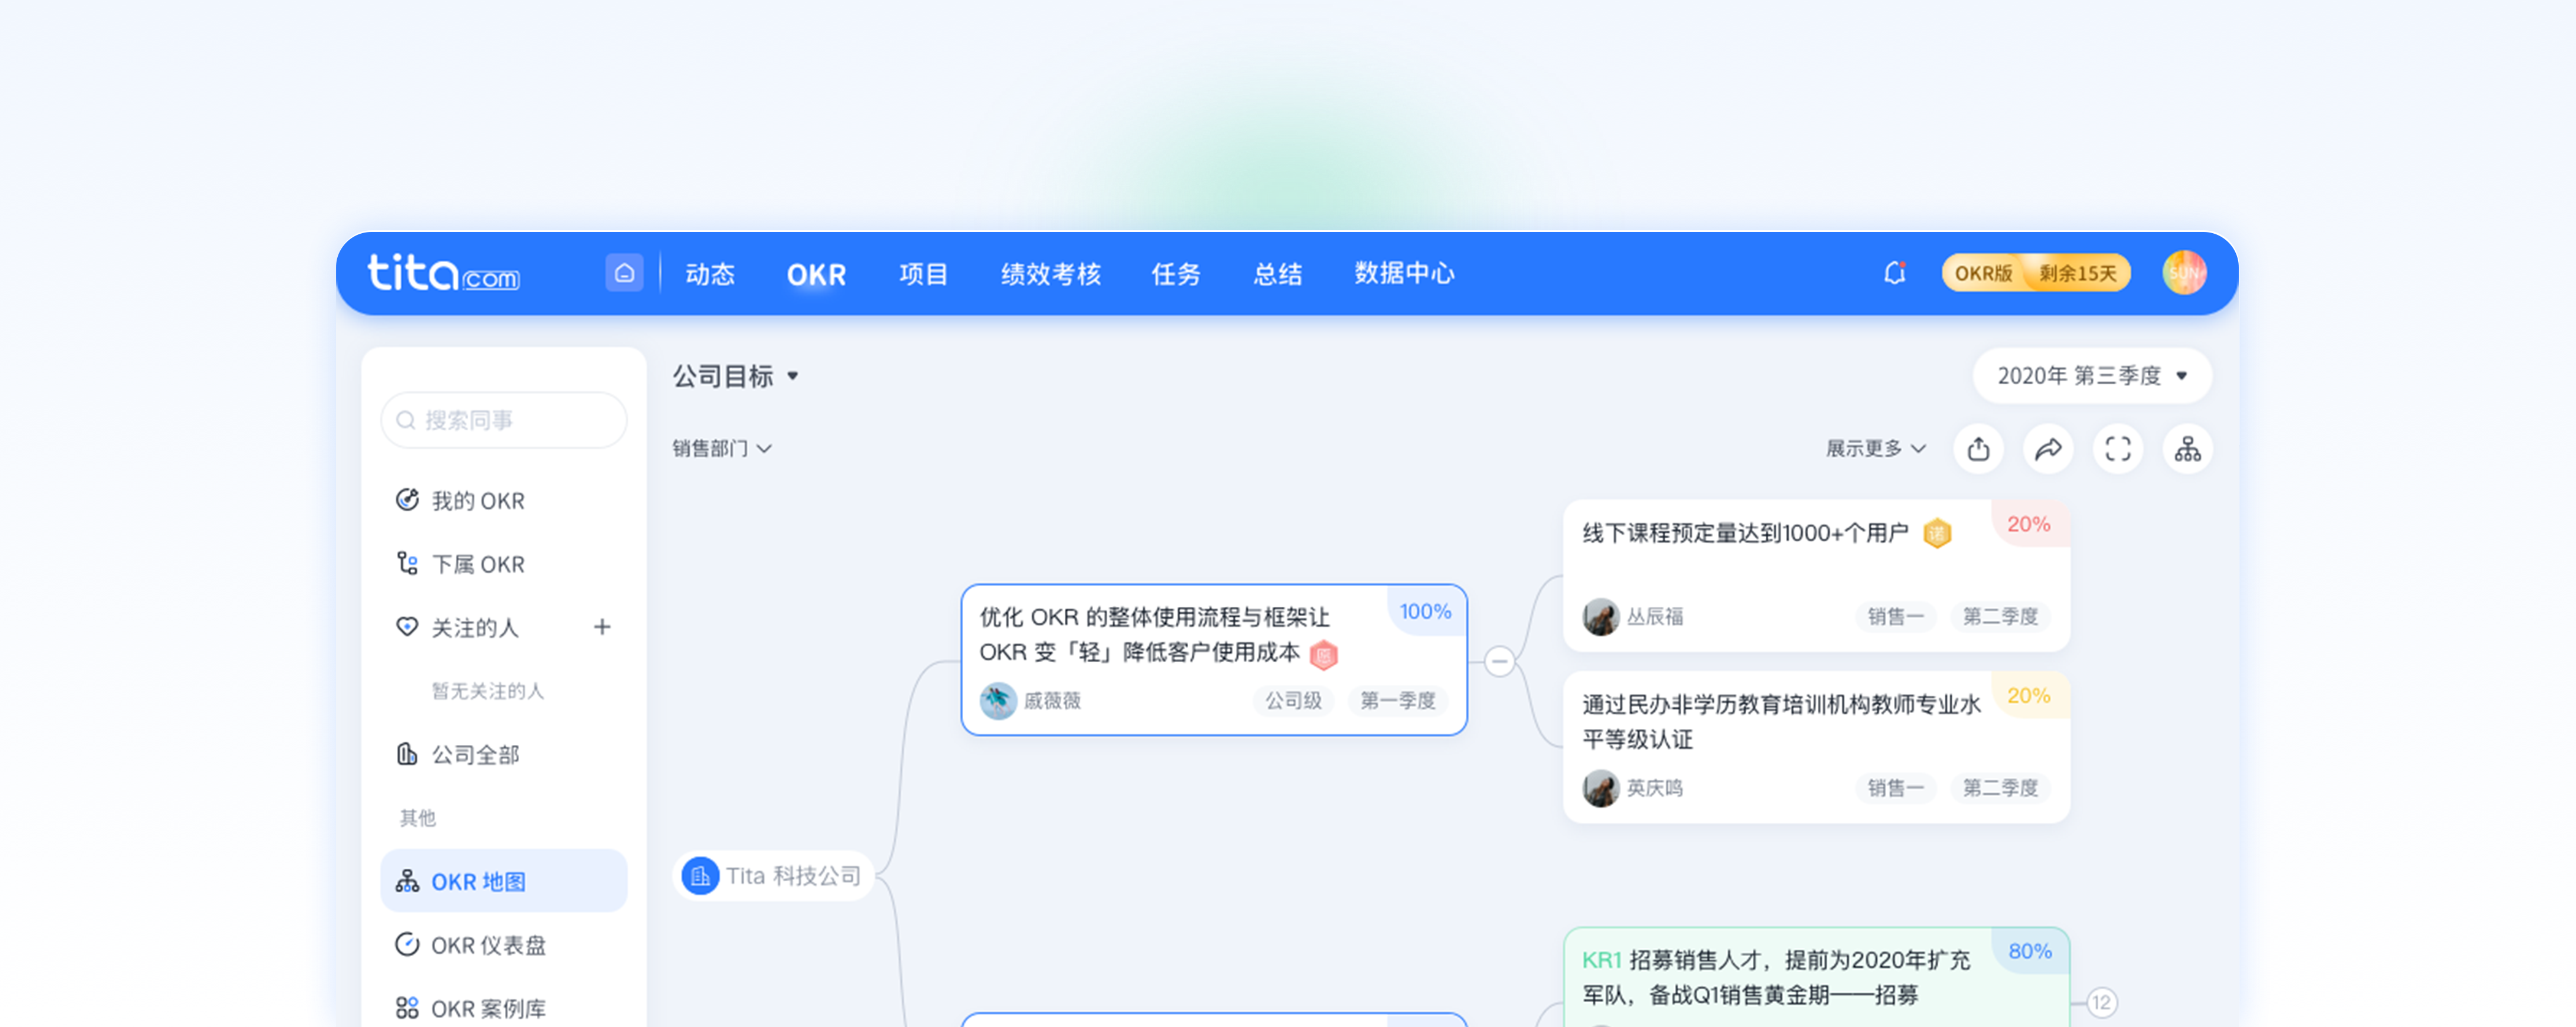
Task: Click the yellow badge on 线下课程 card
Action: 1937,534
